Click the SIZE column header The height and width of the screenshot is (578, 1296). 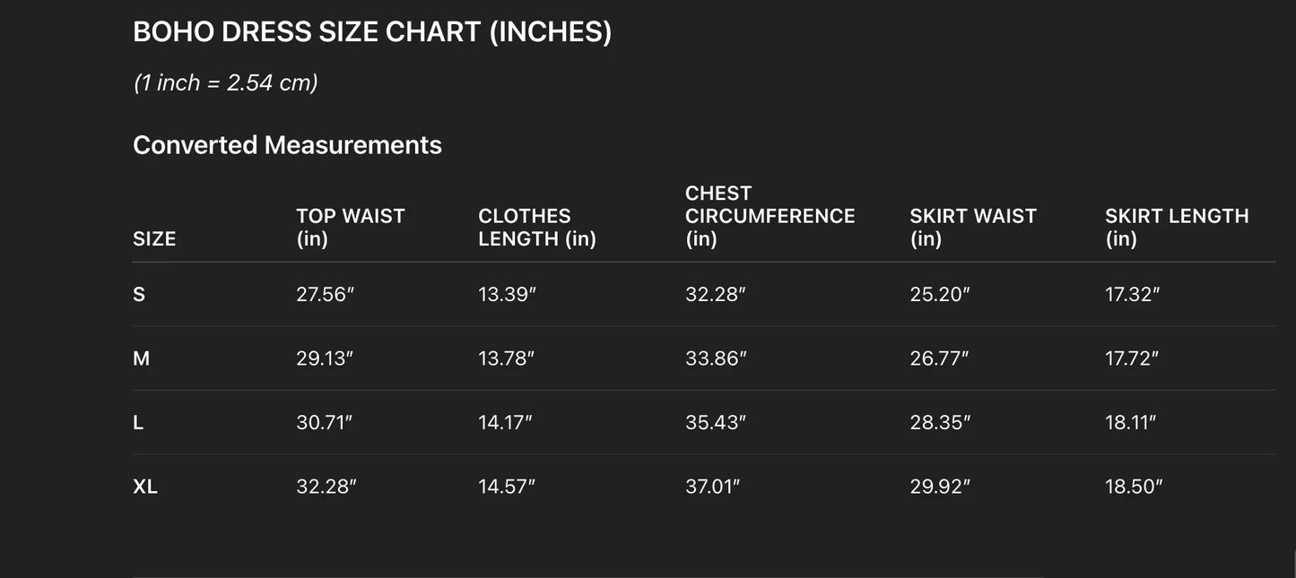click(154, 239)
